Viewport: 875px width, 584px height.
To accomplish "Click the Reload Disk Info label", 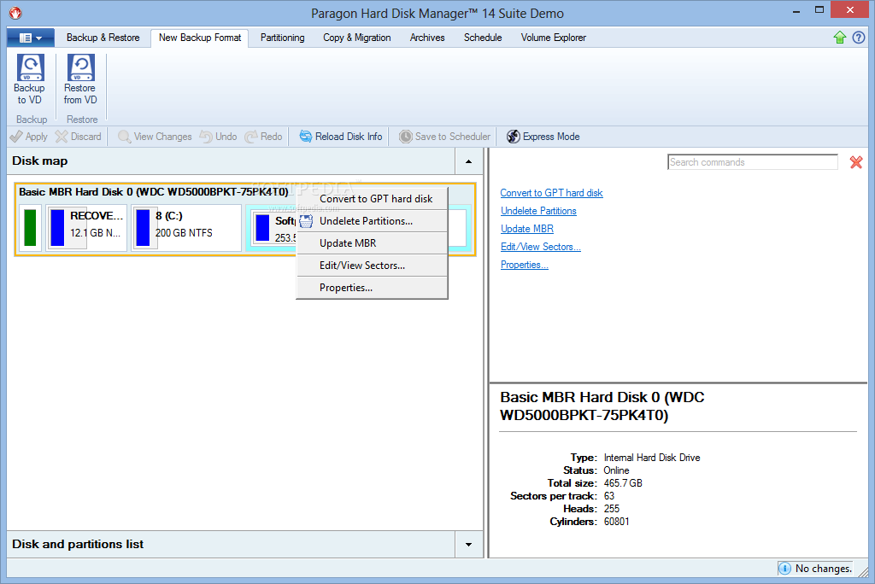I will (x=349, y=137).
